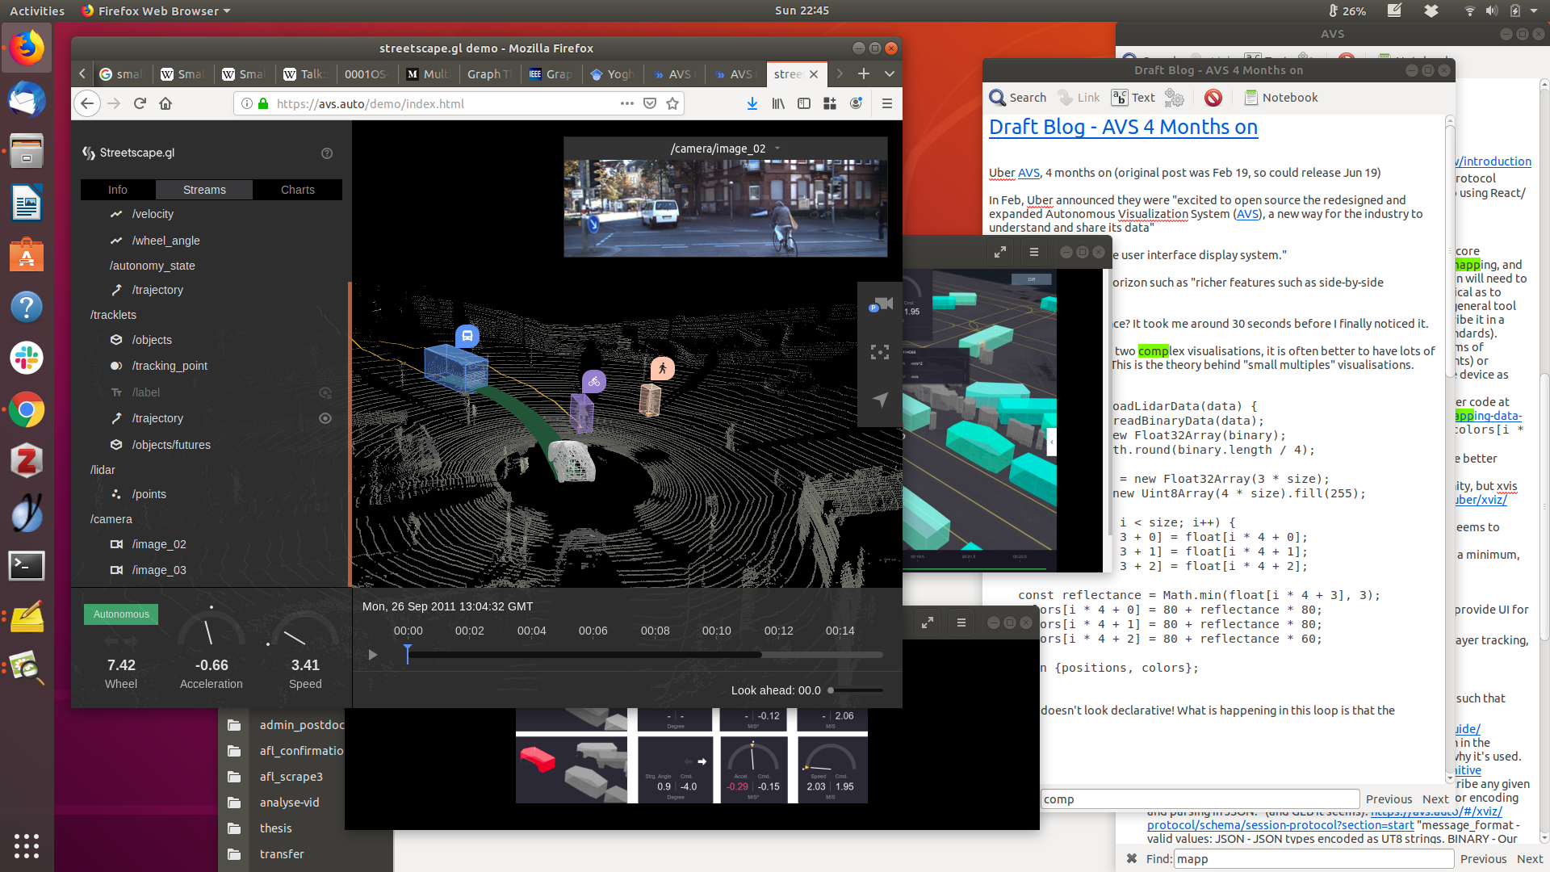Viewport: 1550px width, 872px height.
Task: Click the cyclist object label icon
Action: point(594,381)
